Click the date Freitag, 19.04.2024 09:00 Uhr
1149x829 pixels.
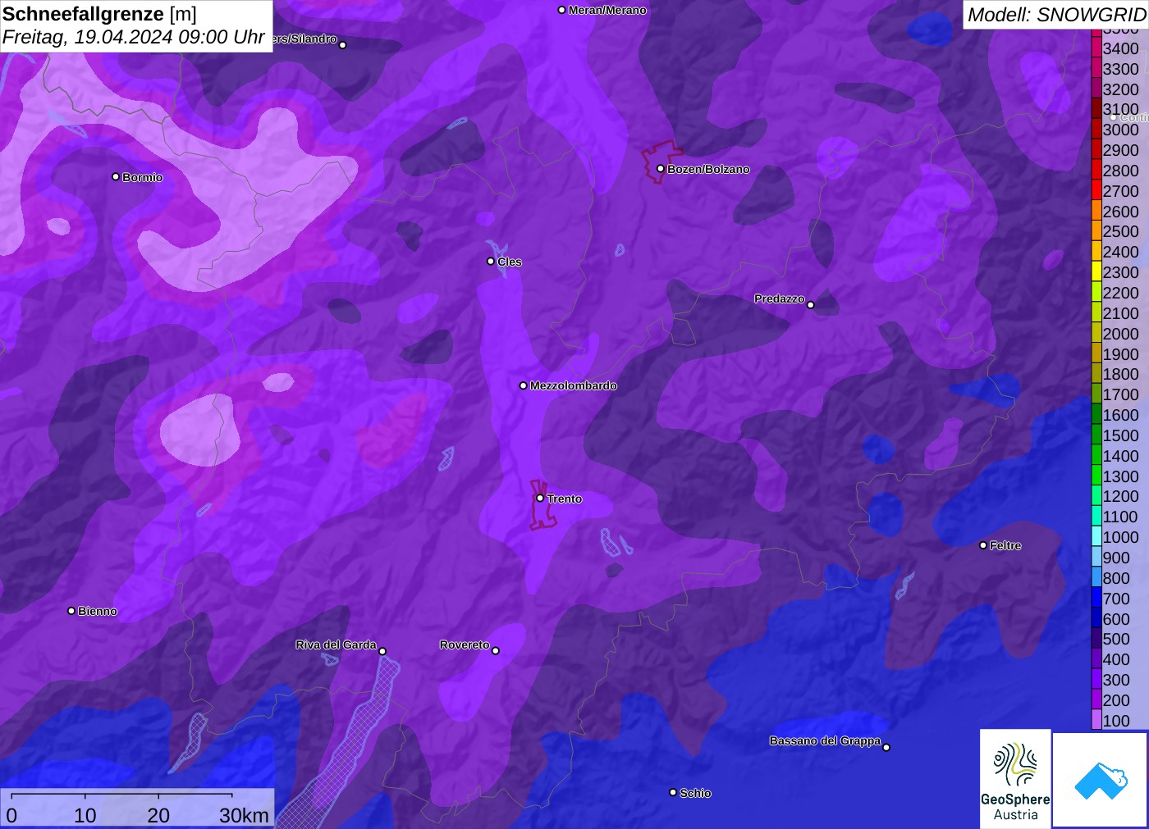pos(134,37)
